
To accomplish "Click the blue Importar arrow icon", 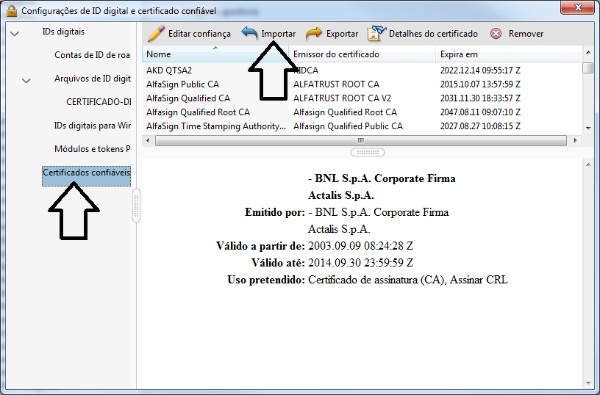I will 250,34.
